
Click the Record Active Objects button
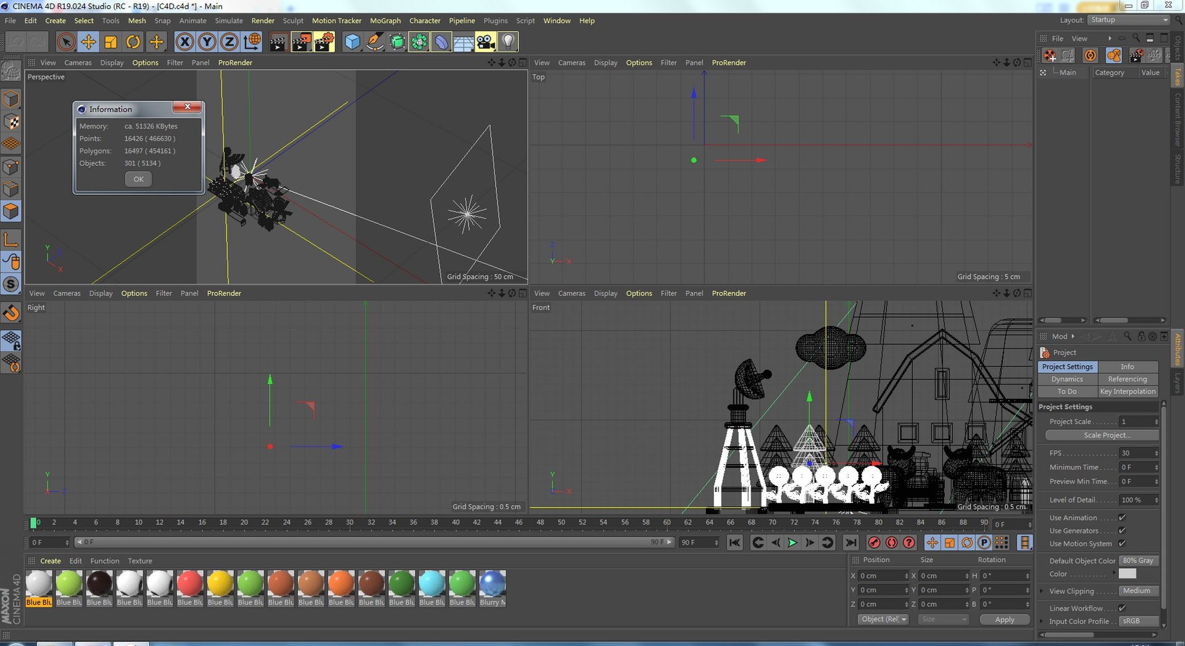point(874,542)
